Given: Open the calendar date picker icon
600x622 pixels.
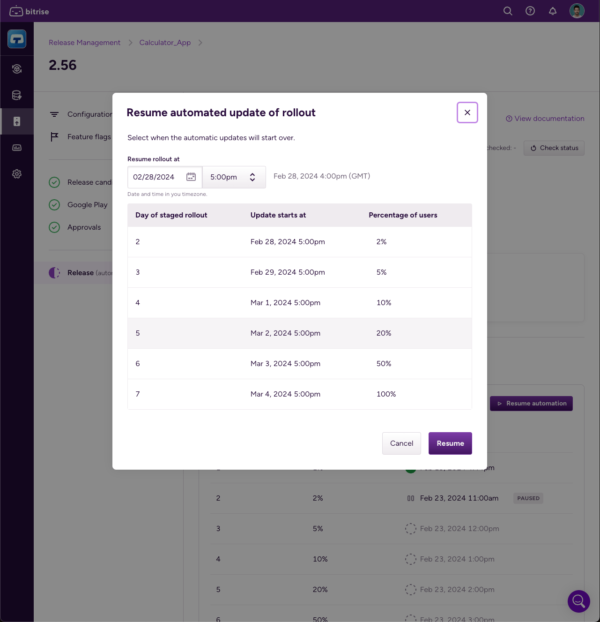Looking at the screenshot, I should (x=191, y=177).
